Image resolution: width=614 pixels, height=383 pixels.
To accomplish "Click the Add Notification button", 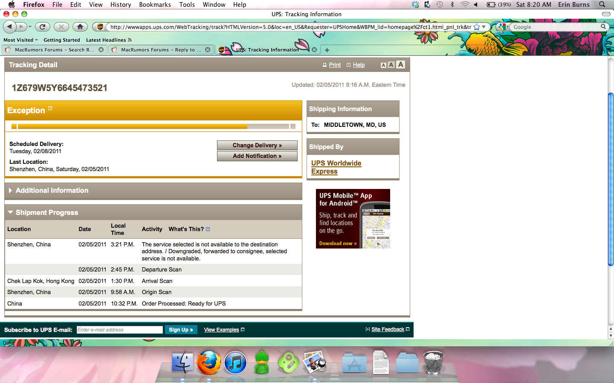I will 257,156.
